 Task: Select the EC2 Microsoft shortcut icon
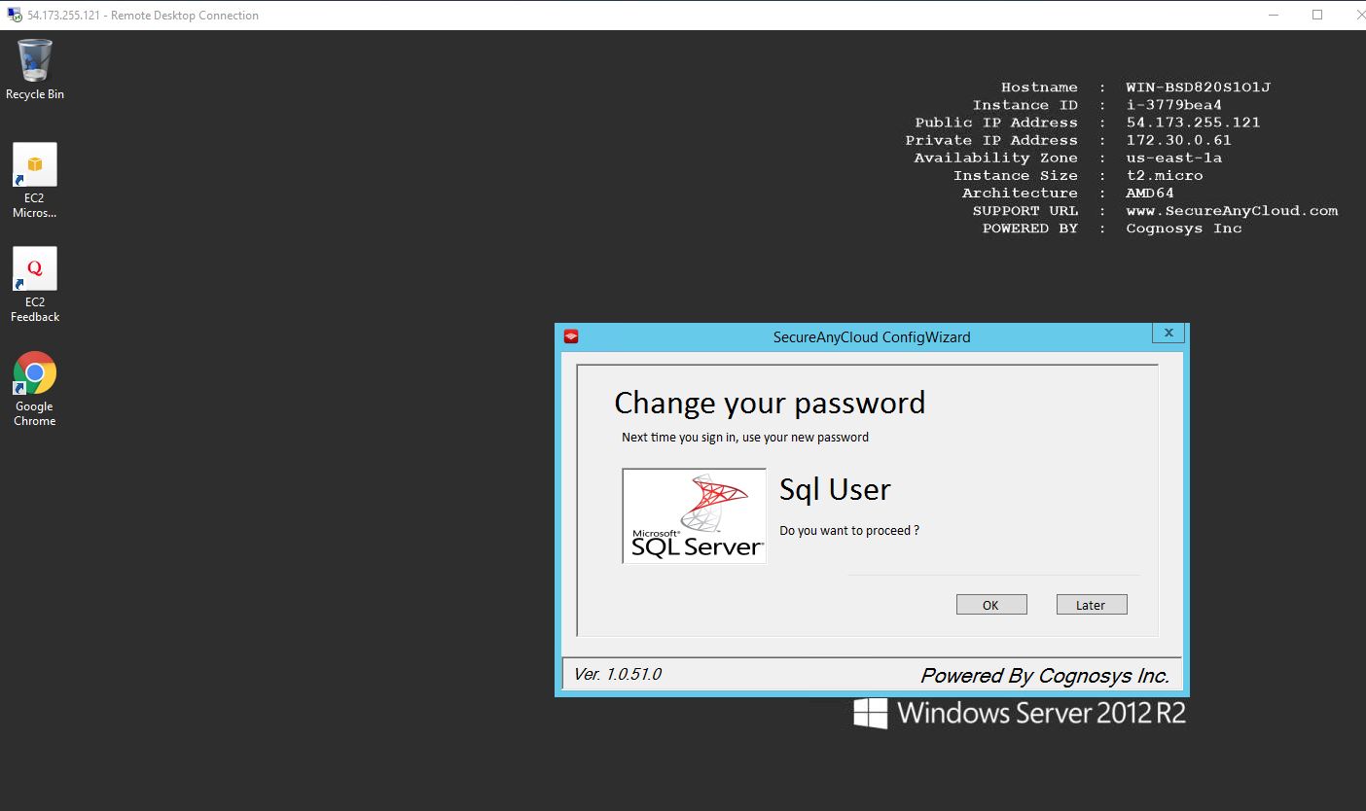(x=35, y=166)
